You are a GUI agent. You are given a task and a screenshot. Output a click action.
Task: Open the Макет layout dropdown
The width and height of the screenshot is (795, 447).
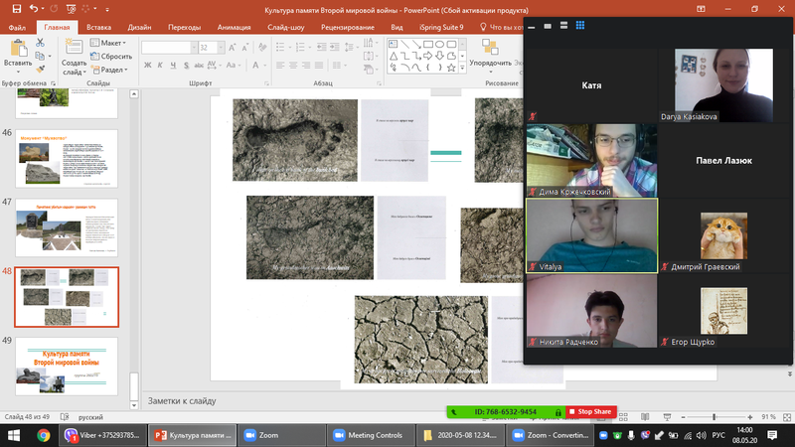click(108, 43)
